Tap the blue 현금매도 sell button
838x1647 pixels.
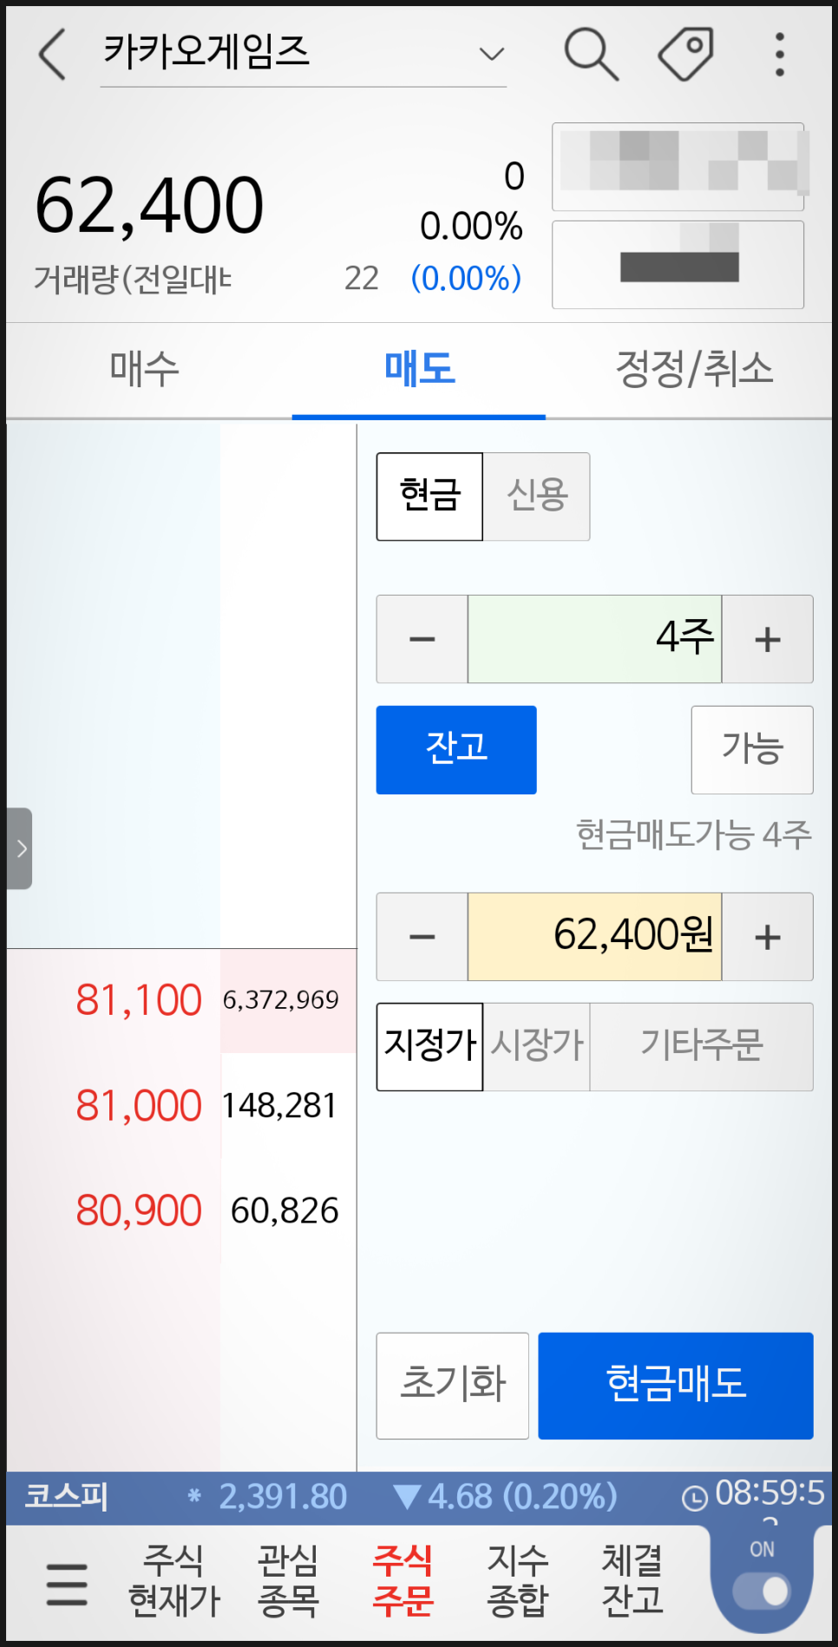[676, 1386]
